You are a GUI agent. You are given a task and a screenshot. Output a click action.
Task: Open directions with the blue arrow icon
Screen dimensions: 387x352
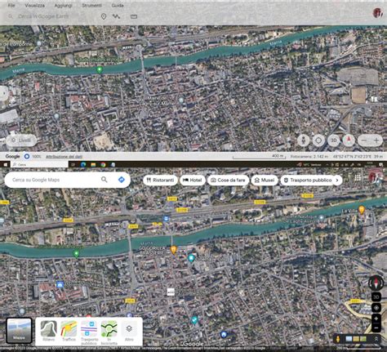(x=122, y=180)
